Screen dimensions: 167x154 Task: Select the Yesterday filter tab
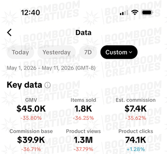pos(57,52)
